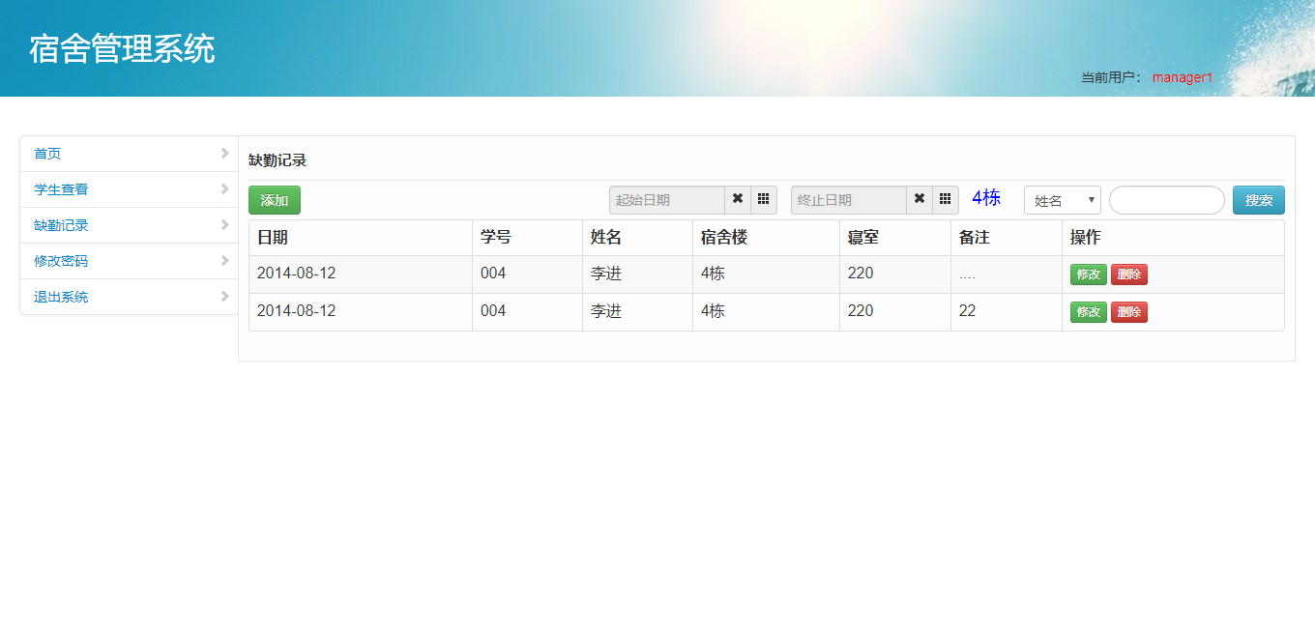Click the chevron arrow beside 修改密码
The image size is (1315, 635).
[x=224, y=260]
